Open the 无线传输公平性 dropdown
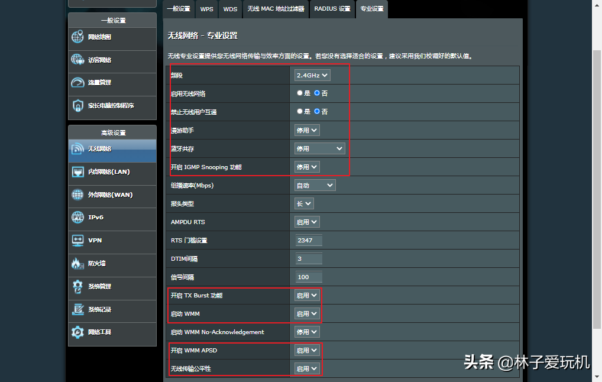 point(307,368)
